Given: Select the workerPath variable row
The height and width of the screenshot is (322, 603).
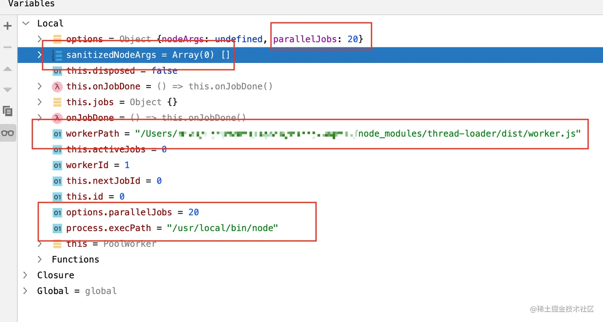Looking at the screenshot, I should click(310, 134).
